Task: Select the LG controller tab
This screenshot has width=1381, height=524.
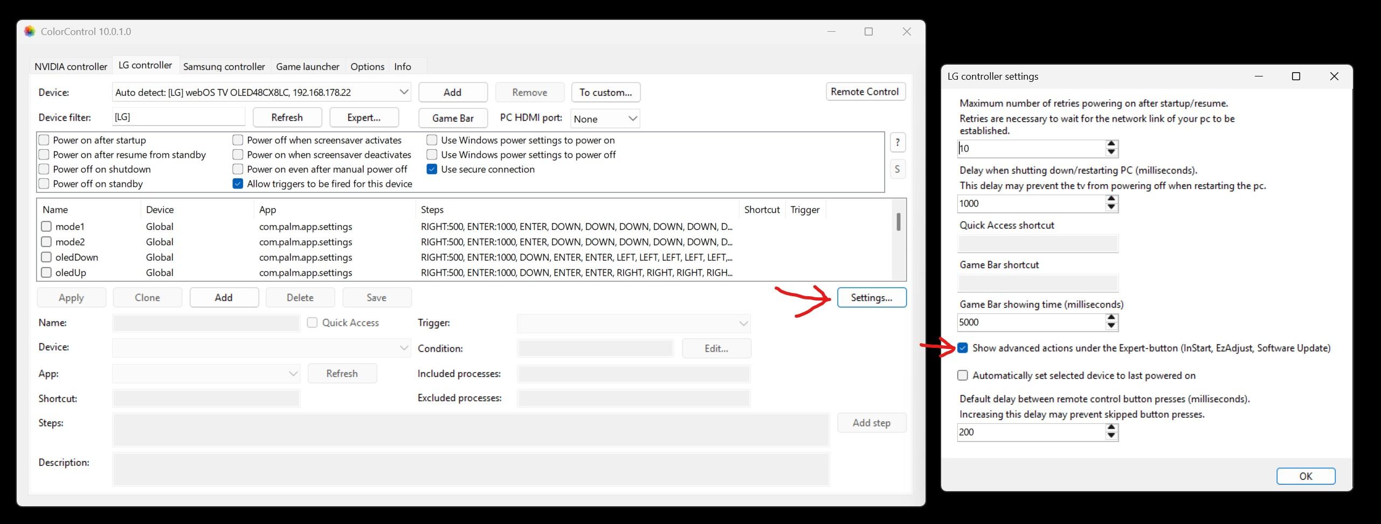Action: click(146, 65)
